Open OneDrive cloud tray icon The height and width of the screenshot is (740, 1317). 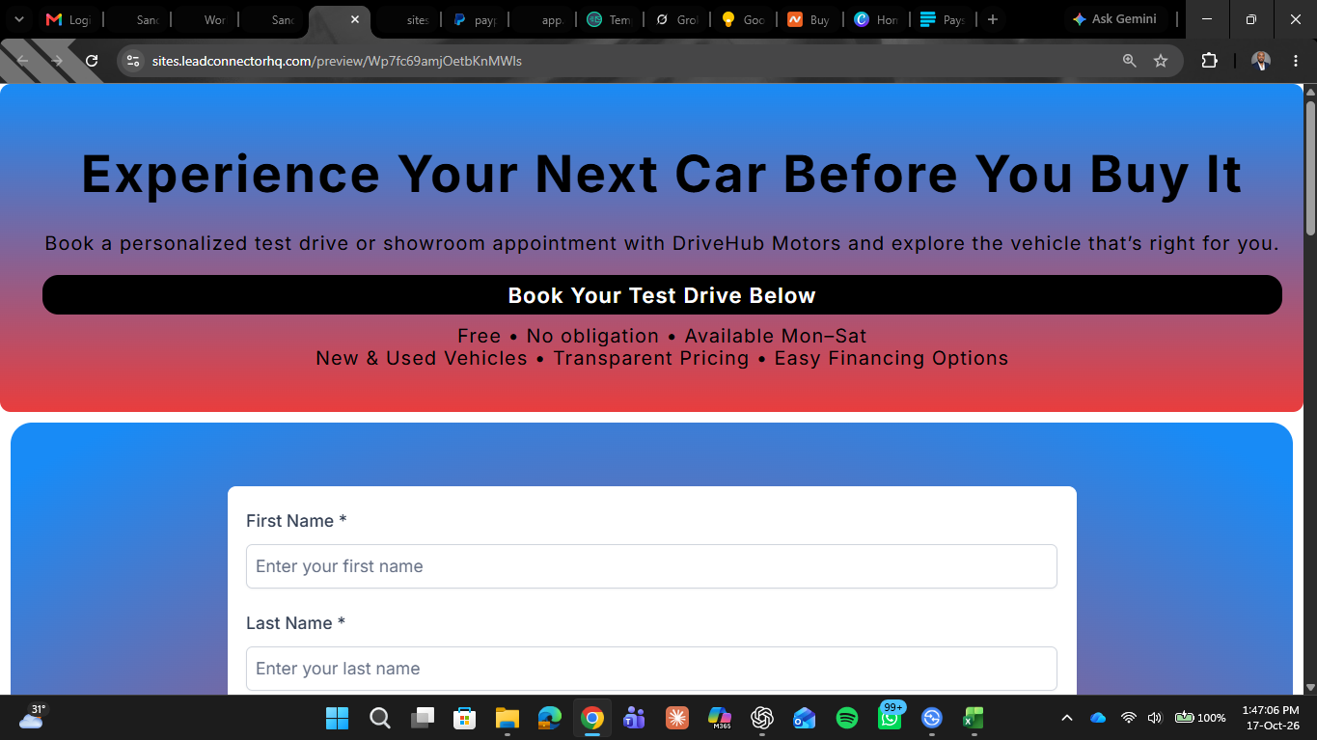[1098, 718]
